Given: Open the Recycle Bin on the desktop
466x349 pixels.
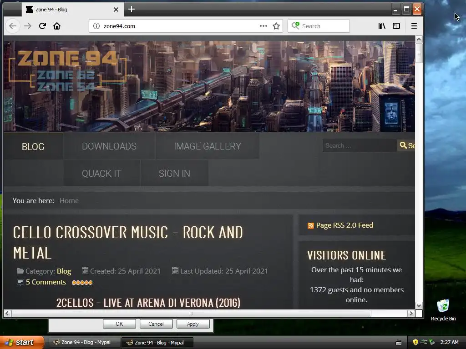Looking at the screenshot, I should tap(443, 310).
